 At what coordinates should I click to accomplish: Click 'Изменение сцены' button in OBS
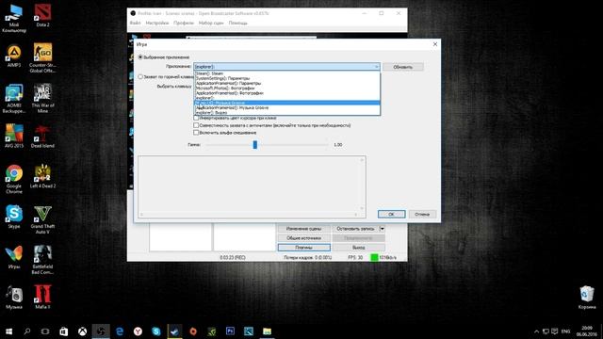point(303,229)
